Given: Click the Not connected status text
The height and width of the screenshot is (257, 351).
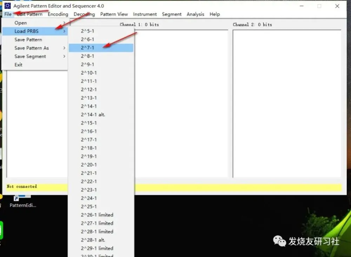Looking at the screenshot, I should (22, 186).
